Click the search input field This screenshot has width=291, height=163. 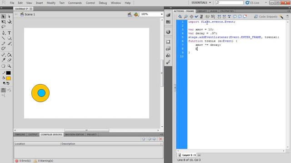(x=230, y=3)
